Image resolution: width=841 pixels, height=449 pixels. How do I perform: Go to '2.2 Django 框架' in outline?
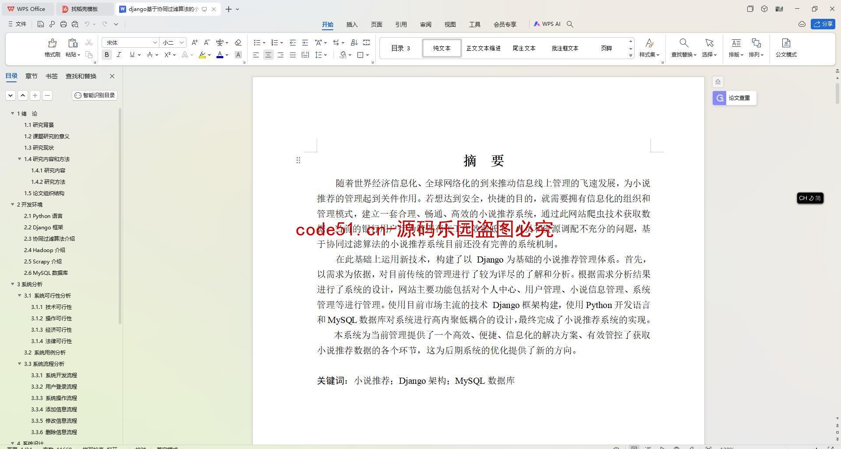pyautogui.click(x=43, y=227)
